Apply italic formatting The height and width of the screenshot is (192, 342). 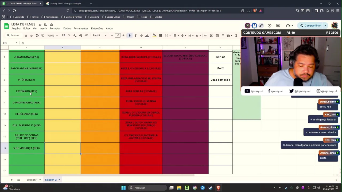point(135,35)
